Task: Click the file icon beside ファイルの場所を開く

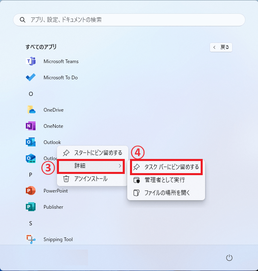Action: click(x=136, y=193)
